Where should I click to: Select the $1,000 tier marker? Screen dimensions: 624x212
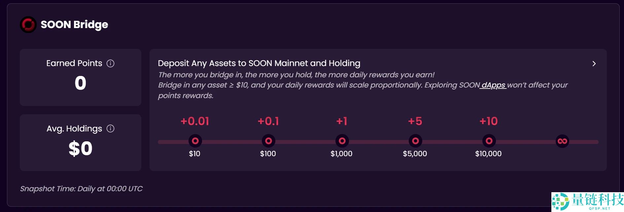[x=342, y=141]
